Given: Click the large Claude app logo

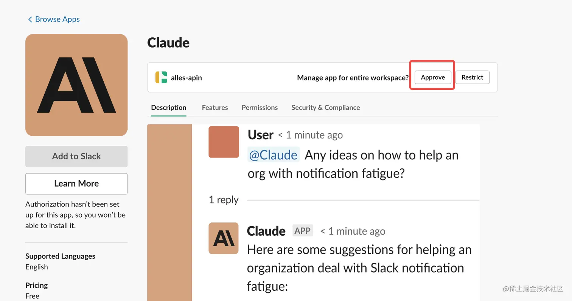Looking at the screenshot, I should (76, 85).
